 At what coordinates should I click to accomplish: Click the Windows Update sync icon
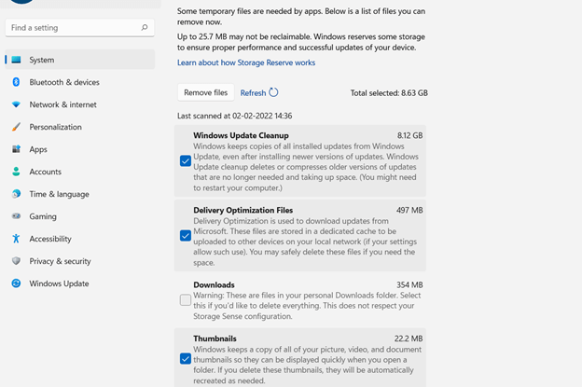coord(16,283)
